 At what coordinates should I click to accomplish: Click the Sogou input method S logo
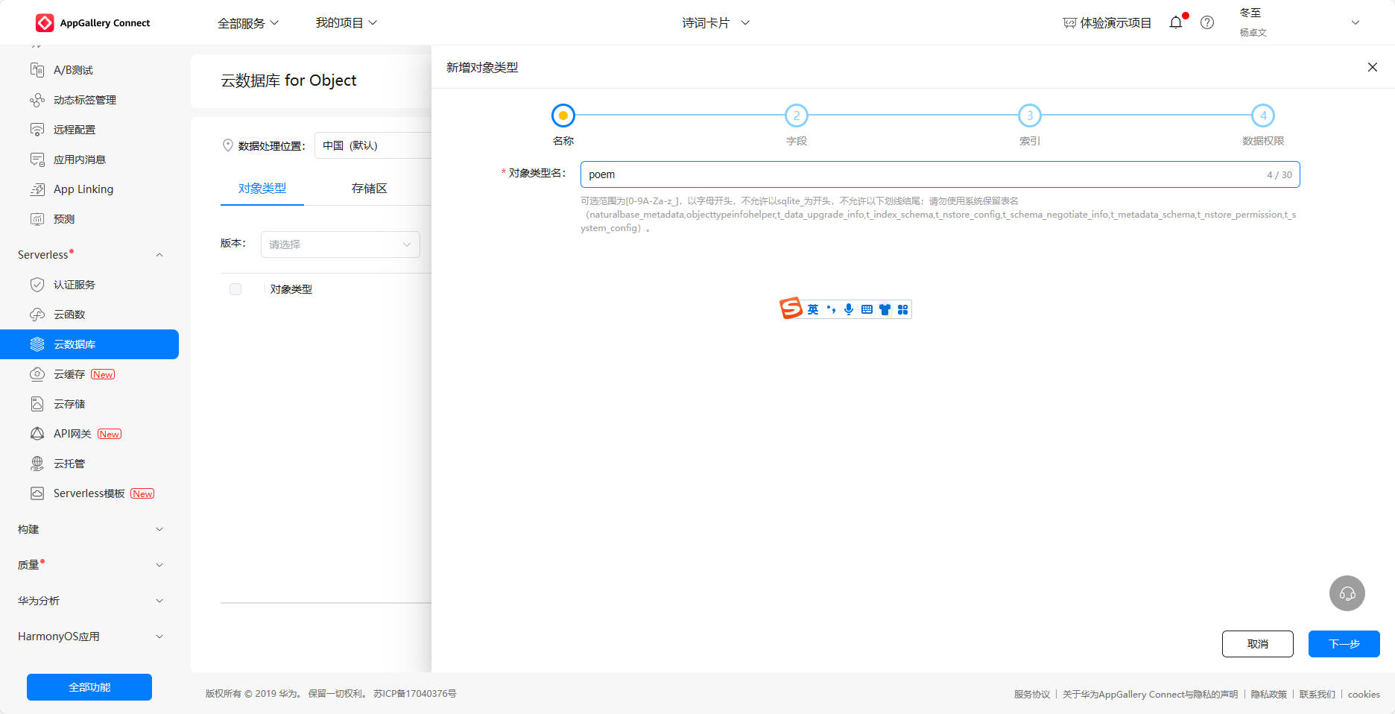(791, 308)
